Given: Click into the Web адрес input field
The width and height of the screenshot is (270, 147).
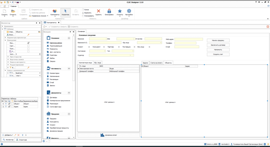Looking at the screenshot, I should point(189,39).
